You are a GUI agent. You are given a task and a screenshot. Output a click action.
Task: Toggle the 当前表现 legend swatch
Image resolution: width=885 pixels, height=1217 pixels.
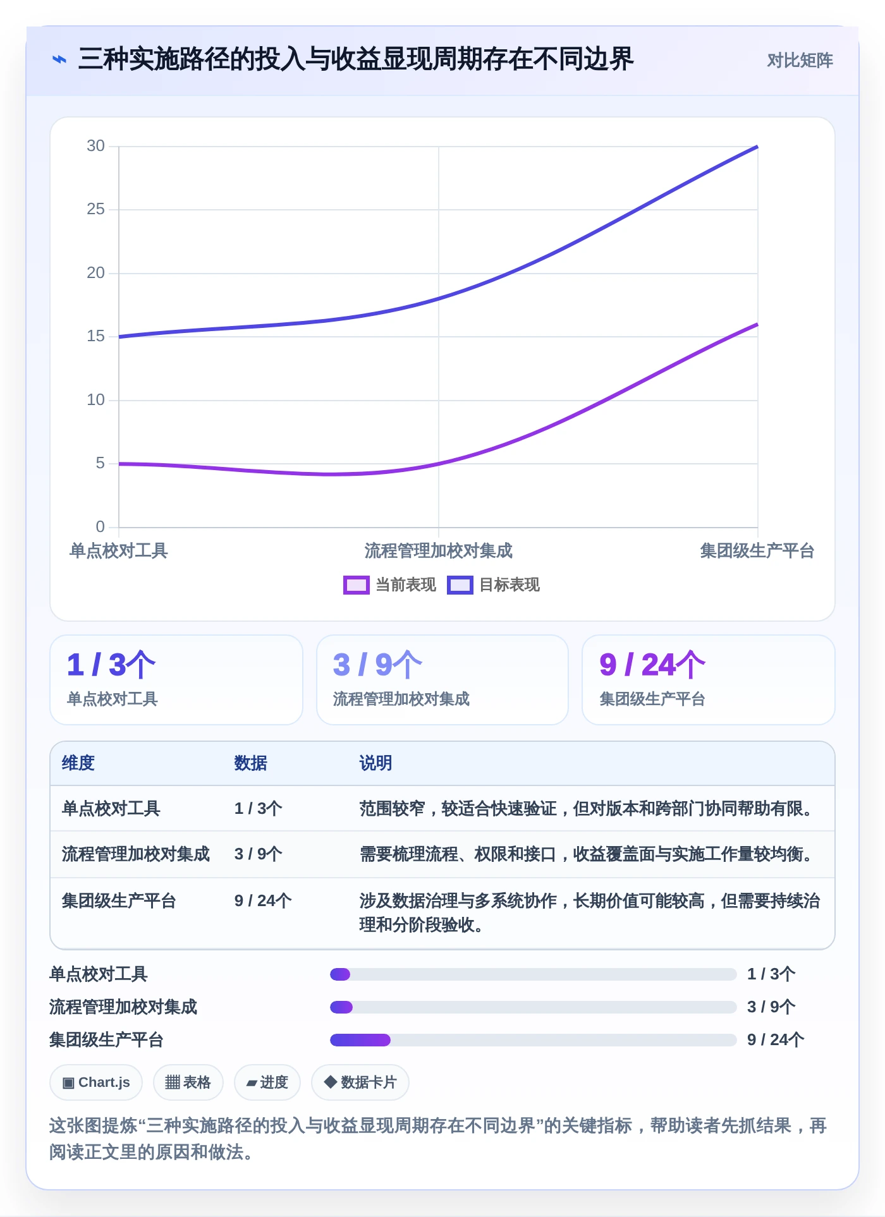[356, 585]
